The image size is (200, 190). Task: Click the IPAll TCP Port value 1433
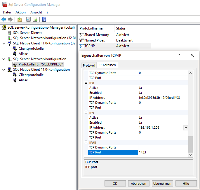163,152
